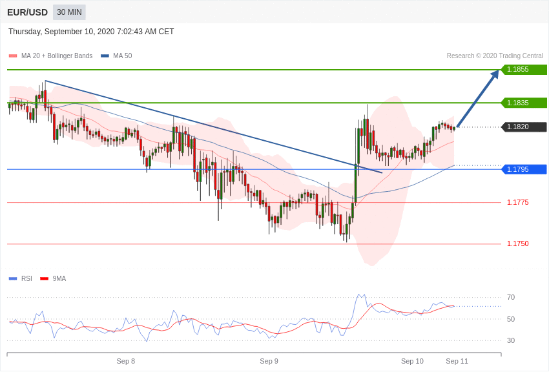Click the RSI 50 axis value
Screen dimensions: 549x372
tap(511, 319)
